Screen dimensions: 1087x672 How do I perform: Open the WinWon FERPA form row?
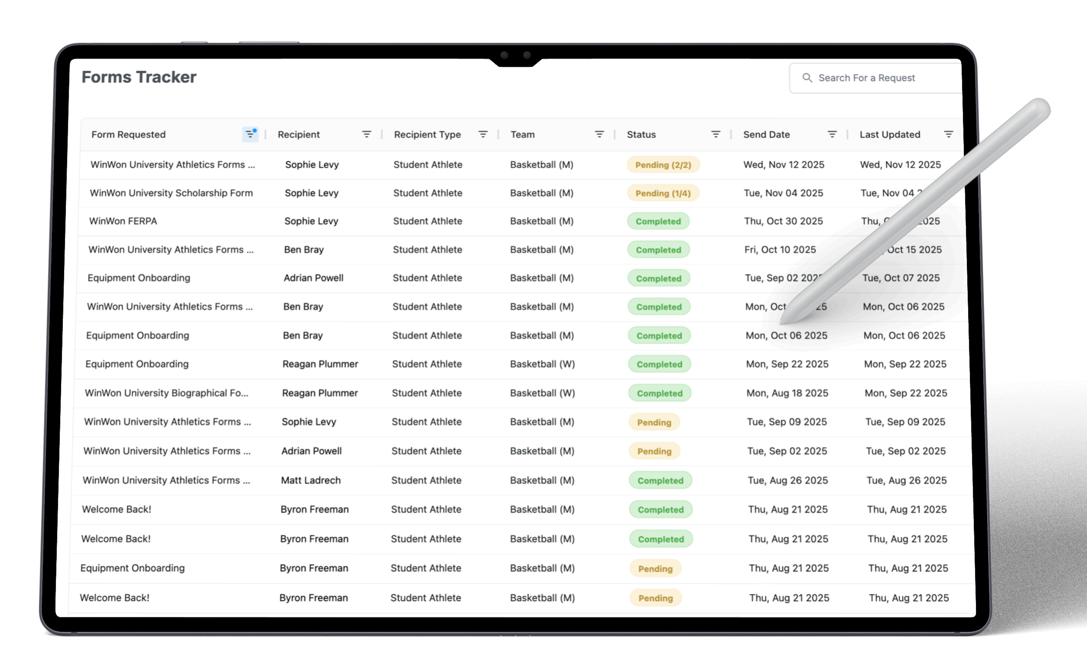123,222
